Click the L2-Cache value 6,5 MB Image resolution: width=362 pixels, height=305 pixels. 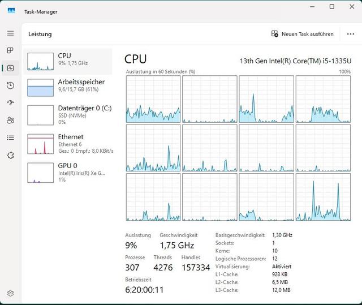pos(280,282)
